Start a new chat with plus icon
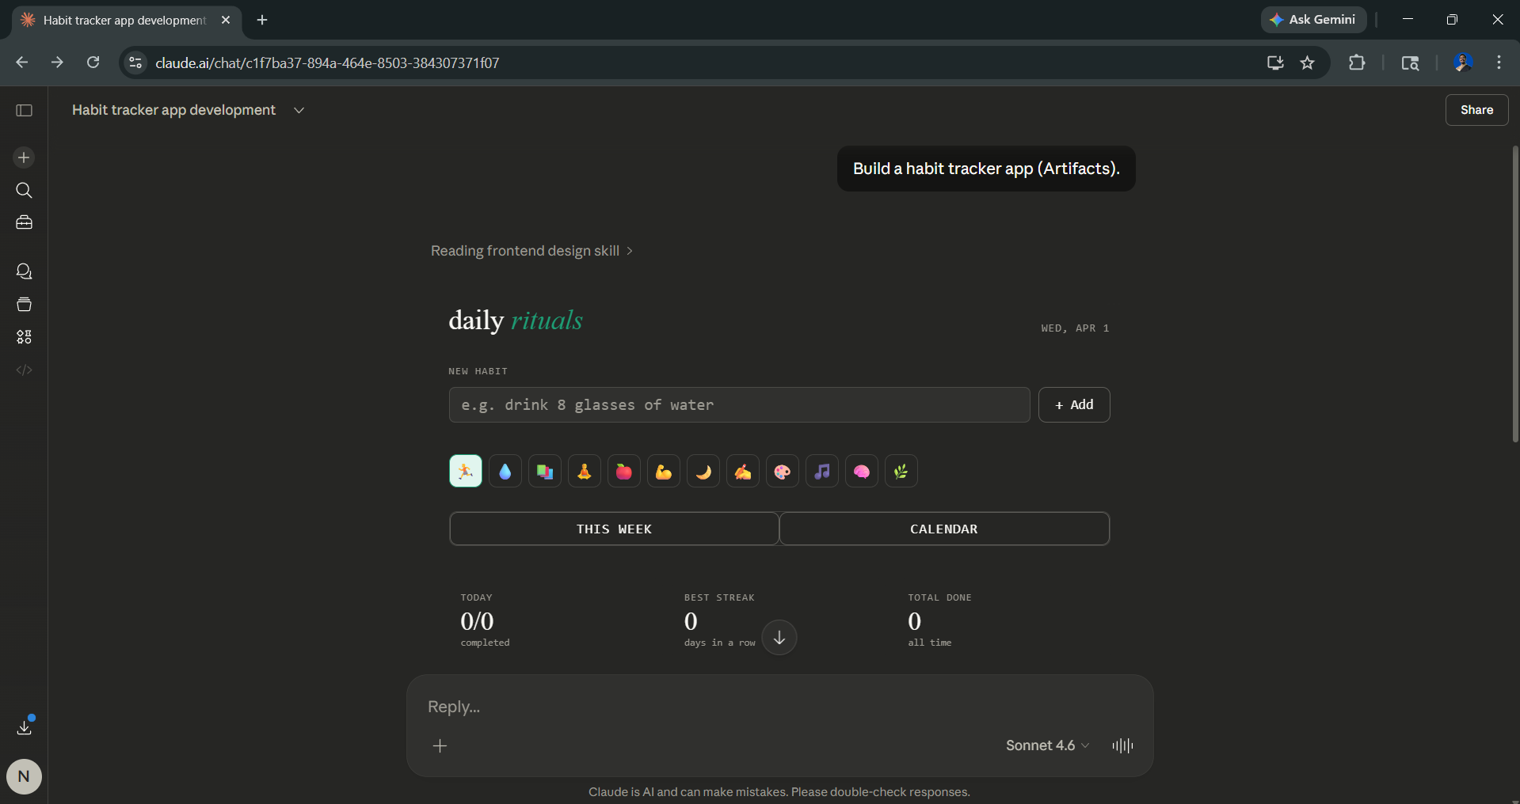This screenshot has width=1520, height=804. [24, 157]
